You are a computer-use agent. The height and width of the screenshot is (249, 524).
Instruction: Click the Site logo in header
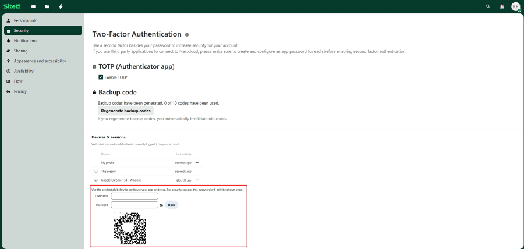tap(12, 6)
